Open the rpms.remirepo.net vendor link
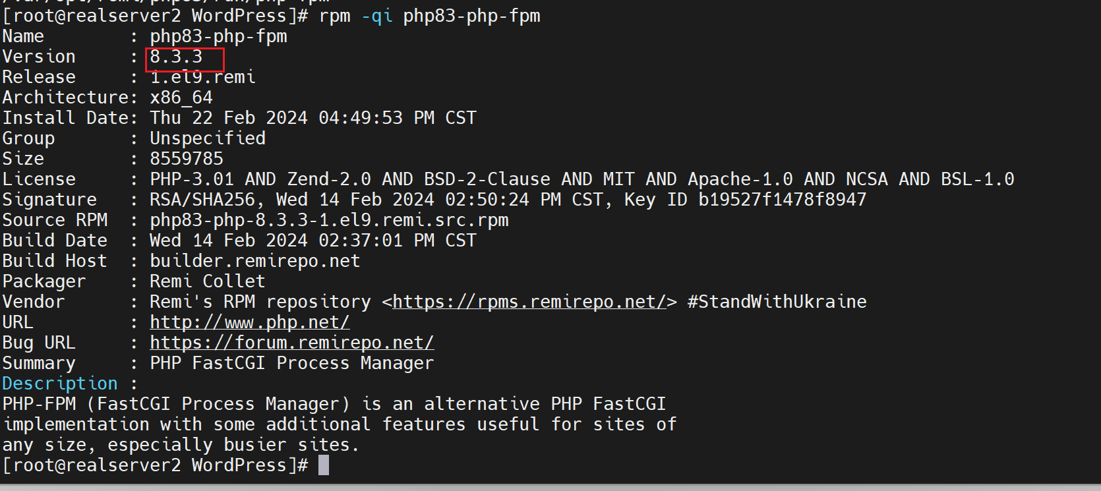Viewport: 1101px width, 491px height. (x=529, y=302)
